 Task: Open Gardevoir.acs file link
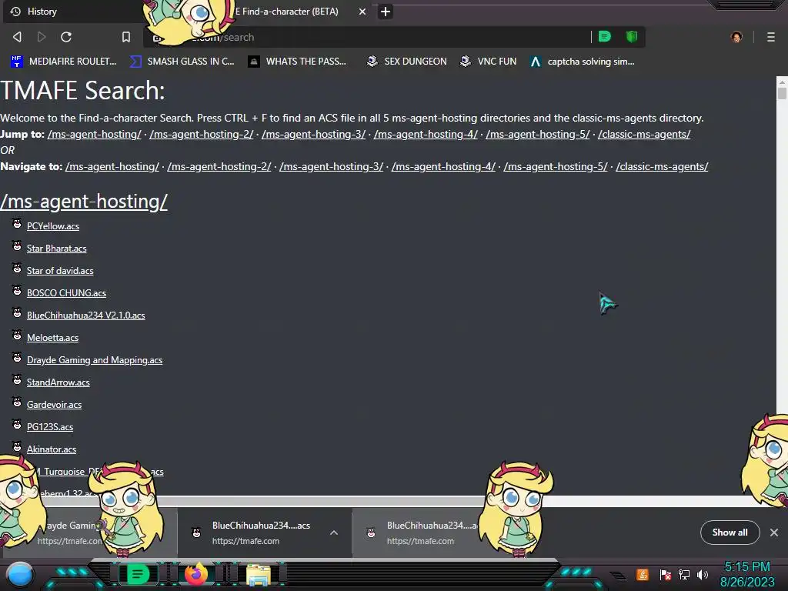[54, 405]
